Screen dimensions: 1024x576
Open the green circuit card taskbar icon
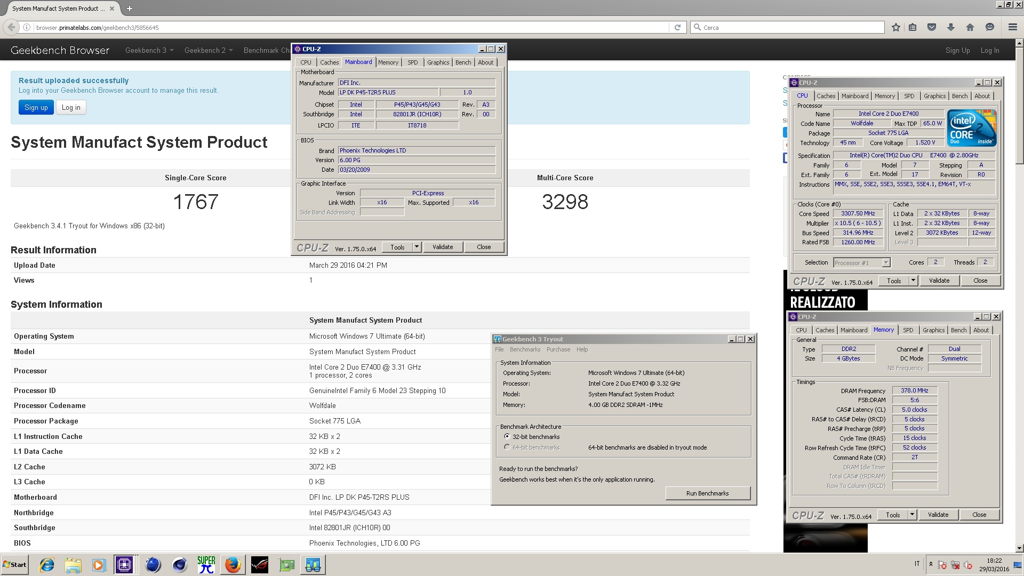click(286, 565)
